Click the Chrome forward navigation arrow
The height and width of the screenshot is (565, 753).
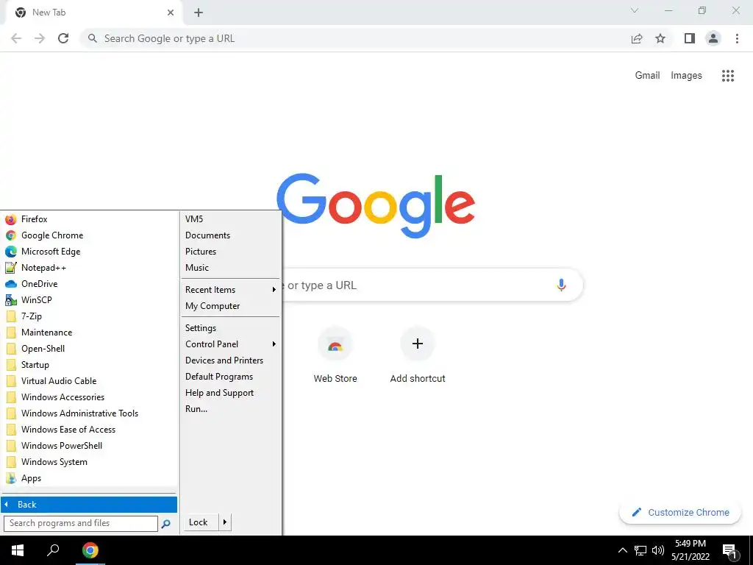pos(40,38)
